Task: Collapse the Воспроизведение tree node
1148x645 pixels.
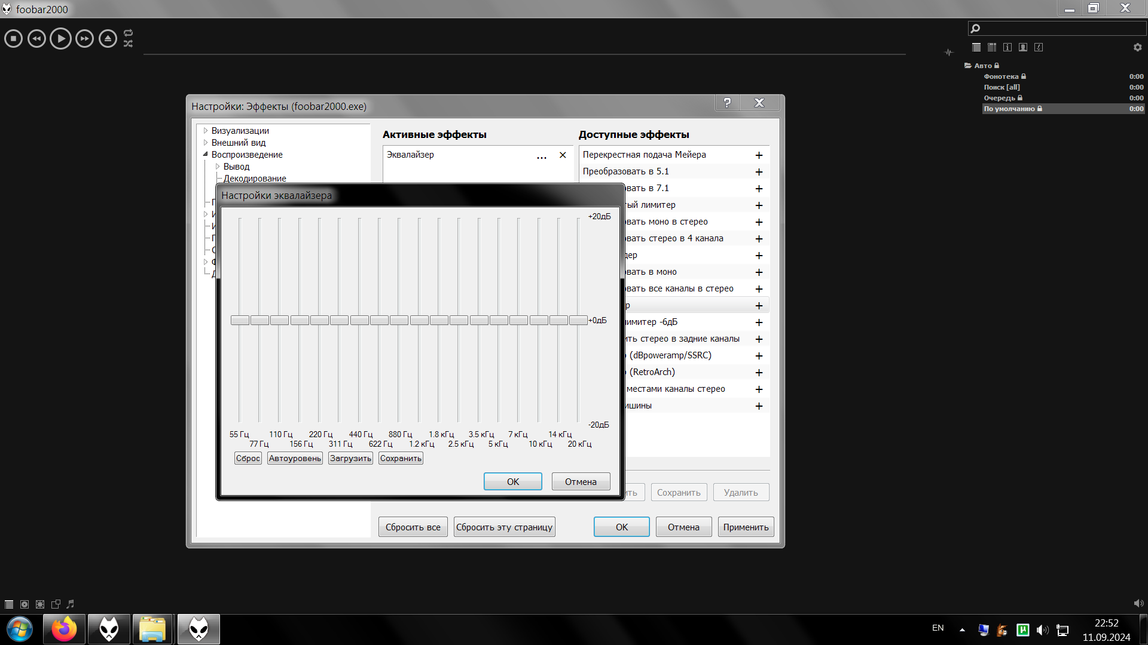Action: [205, 155]
